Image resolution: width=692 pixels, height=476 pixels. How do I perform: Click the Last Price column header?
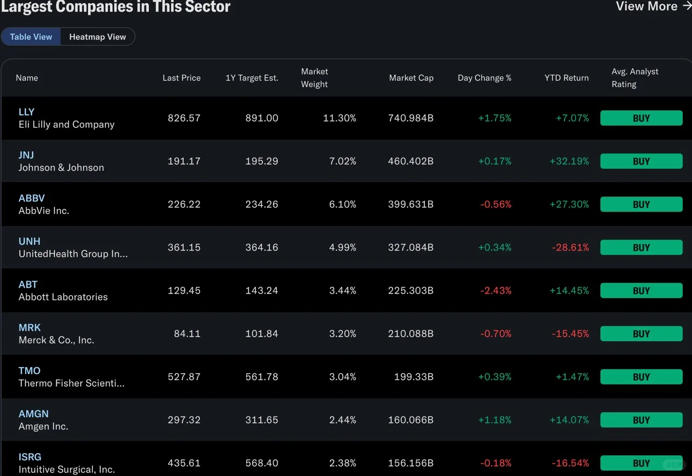pyautogui.click(x=181, y=78)
